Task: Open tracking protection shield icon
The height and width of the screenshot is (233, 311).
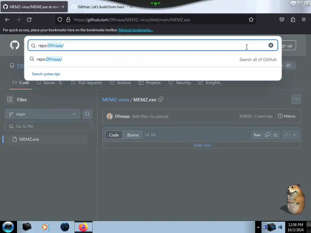Action: [60, 19]
